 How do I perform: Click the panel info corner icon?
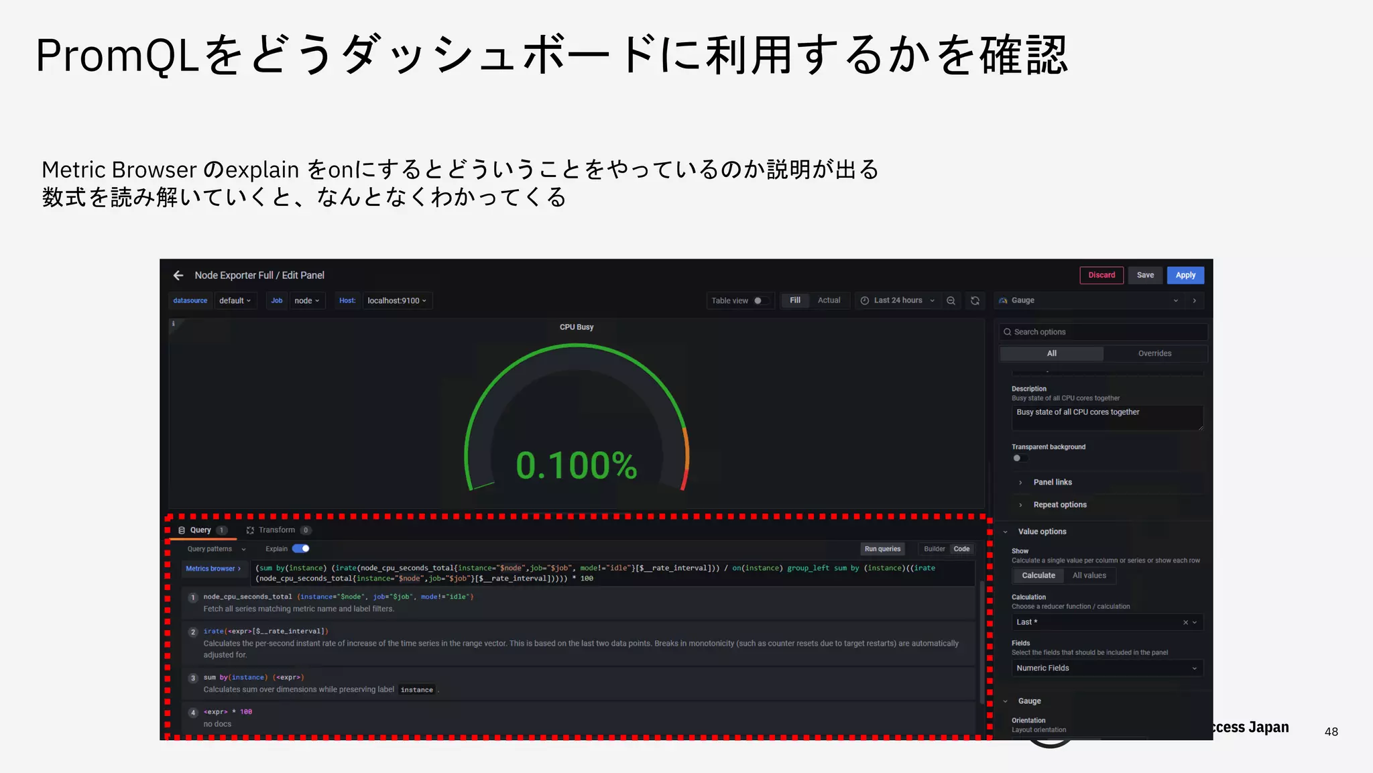174,324
